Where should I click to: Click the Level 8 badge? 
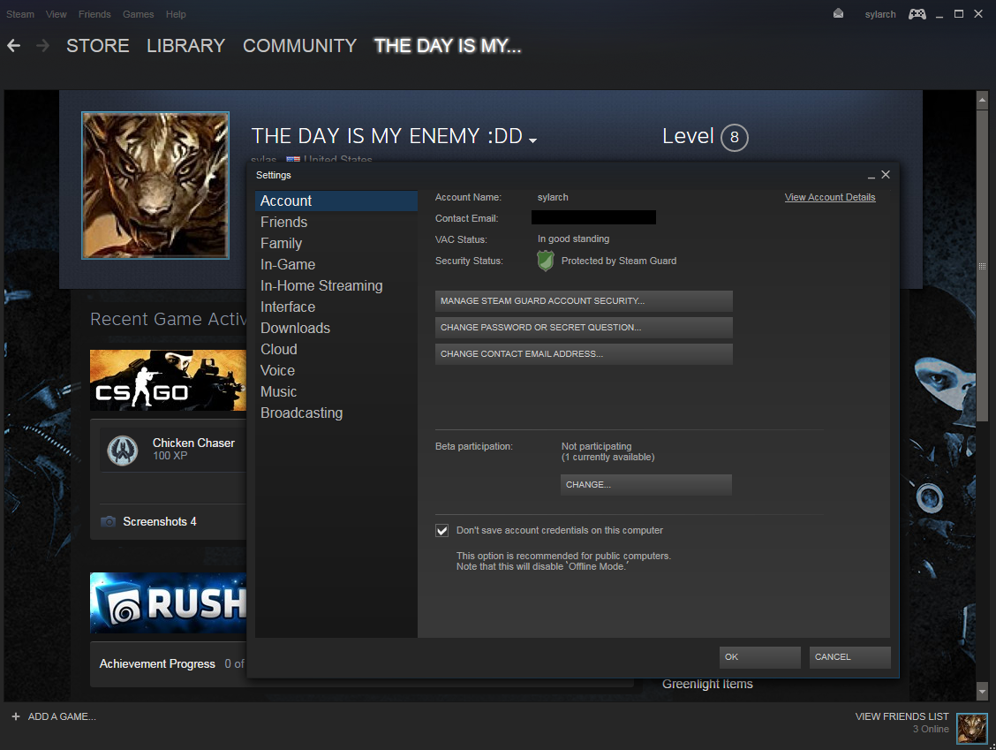735,137
